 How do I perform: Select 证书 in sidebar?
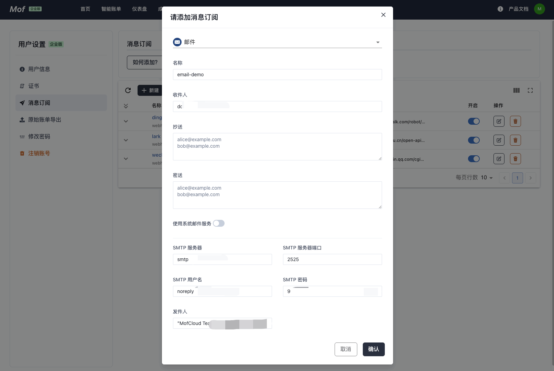click(61, 86)
